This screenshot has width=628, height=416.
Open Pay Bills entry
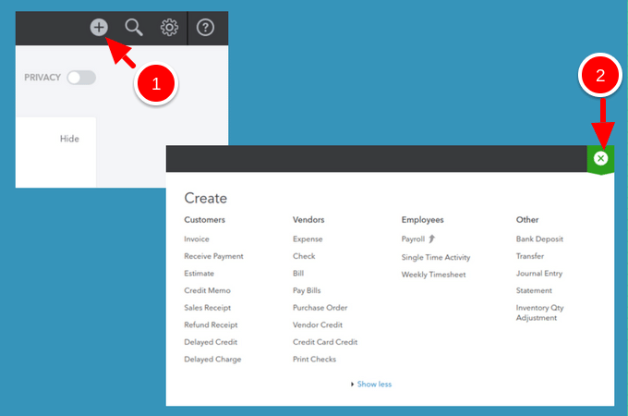click(x=307, y=290)
